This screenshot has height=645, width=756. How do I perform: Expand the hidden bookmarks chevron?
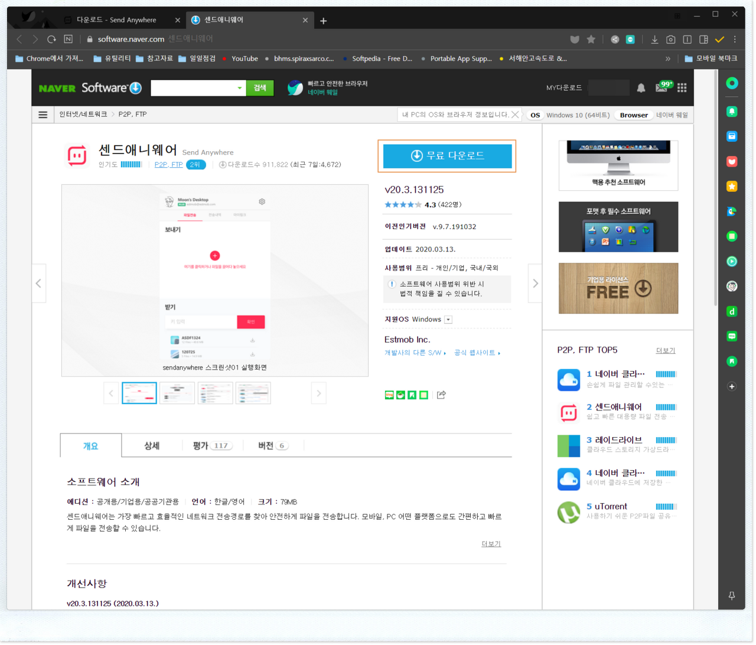click(668, 58)
